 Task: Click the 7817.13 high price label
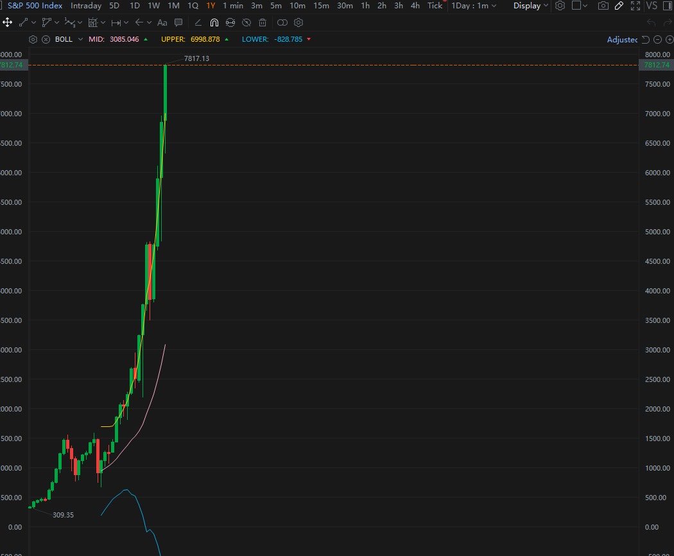pyautogui.click(x=196, y=58)
